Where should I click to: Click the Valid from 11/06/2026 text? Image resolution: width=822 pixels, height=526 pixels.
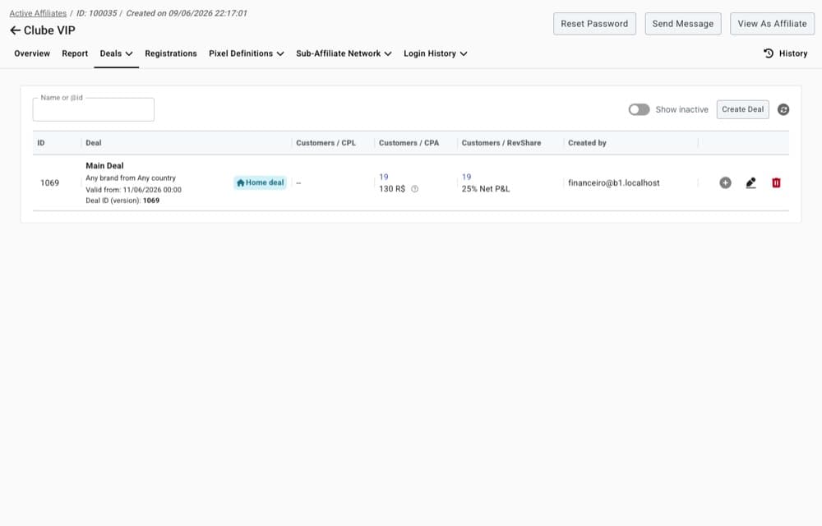pyautogui.click(x=134, y=190)
